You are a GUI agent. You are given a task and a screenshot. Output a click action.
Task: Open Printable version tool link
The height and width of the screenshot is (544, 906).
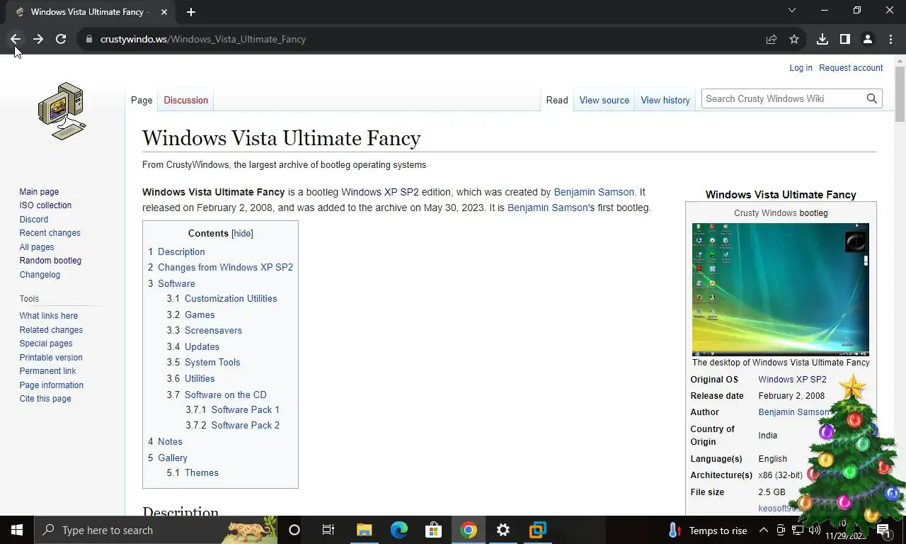point(51,358)
